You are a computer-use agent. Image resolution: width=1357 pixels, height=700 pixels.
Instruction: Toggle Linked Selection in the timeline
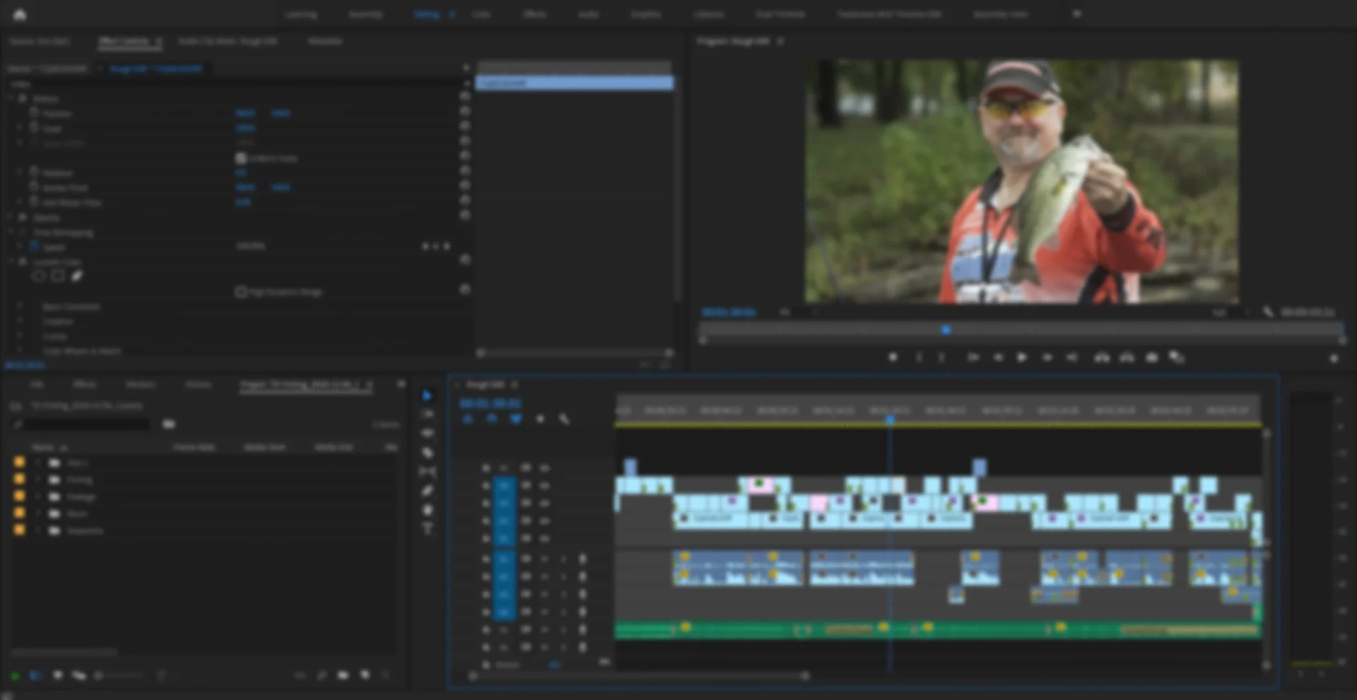coord(515,419)
